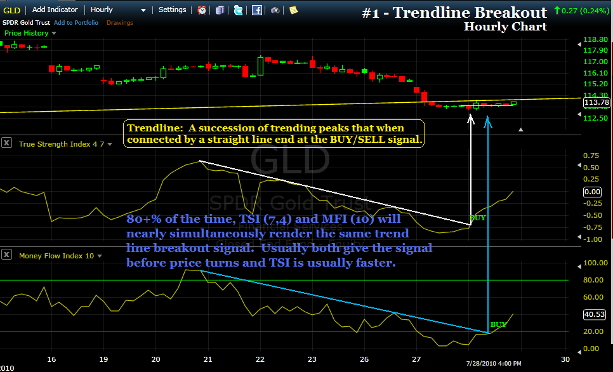Click the 40.53 Money Flow value box
The width and height of the screenshot is (613, 372).
click(x=595, y=314)
